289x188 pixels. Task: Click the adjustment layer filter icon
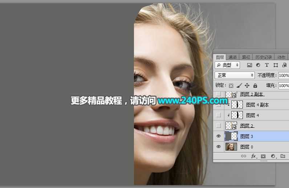258,65
